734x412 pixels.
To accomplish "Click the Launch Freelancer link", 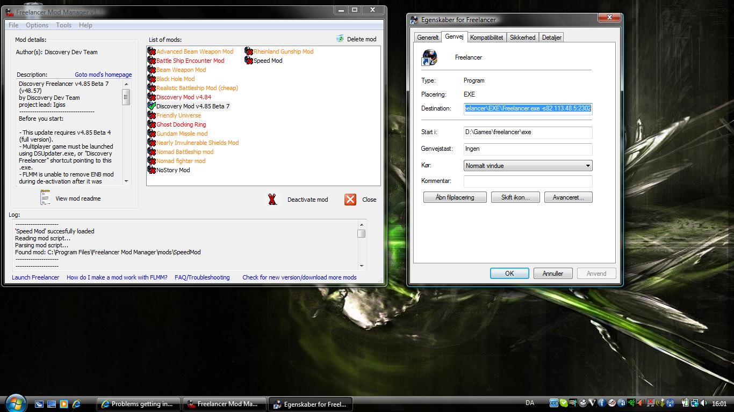I will coord(35,277).
